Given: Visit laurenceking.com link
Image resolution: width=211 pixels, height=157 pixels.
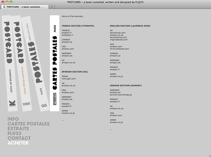Looking at the screenshot, I should point(118,37).
